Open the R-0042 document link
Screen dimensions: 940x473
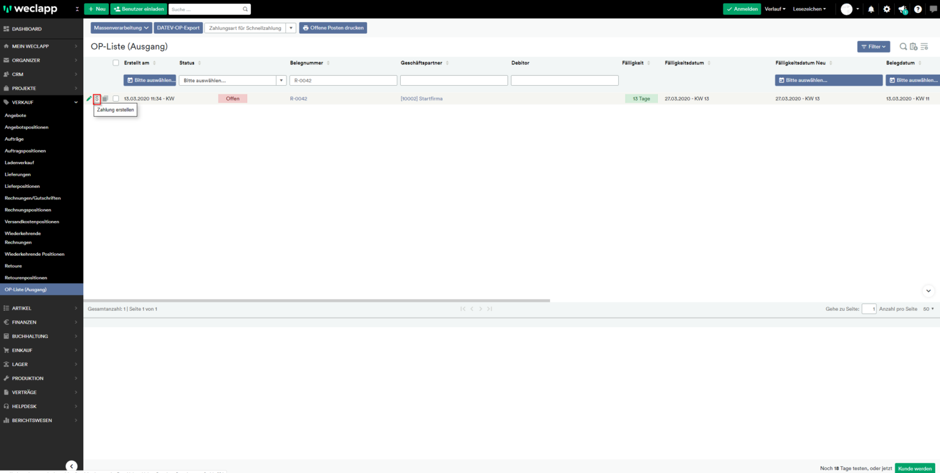pos(299,99)
